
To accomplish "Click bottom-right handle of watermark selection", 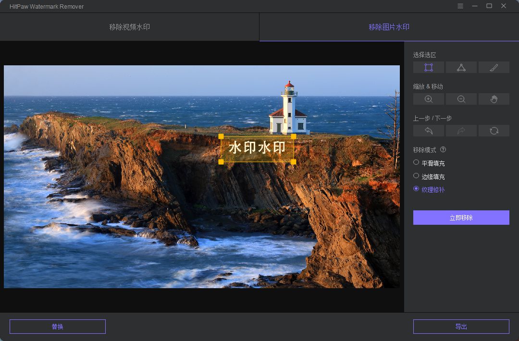I will [x=293, y=162].
